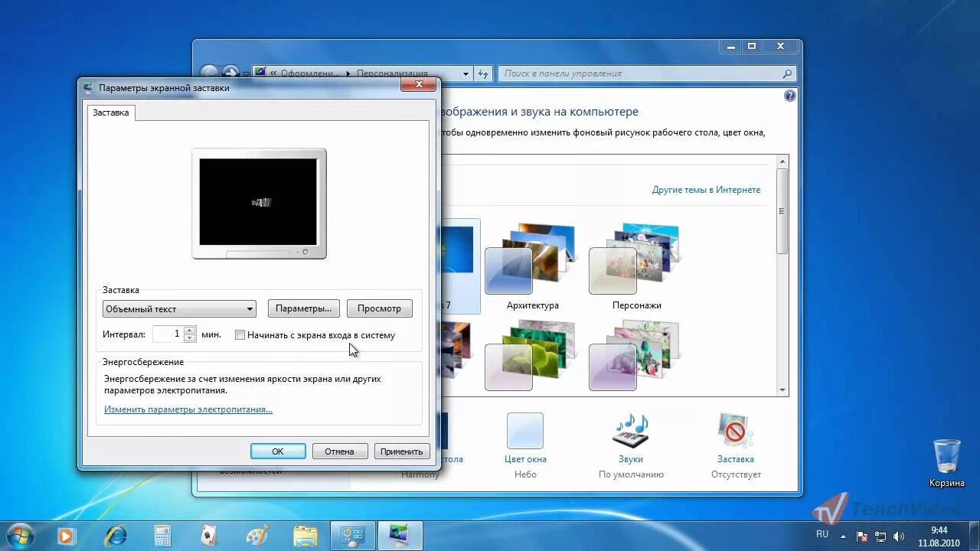Open the Solitaire cards taskbar icon
Image resolution: width=980 pixels, height=551 pixels.
(x=210, y=535)
